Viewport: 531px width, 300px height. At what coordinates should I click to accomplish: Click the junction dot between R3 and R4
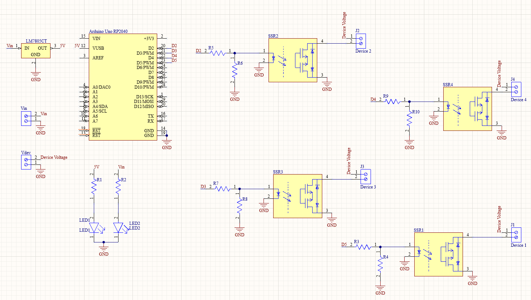pos(380,247)
